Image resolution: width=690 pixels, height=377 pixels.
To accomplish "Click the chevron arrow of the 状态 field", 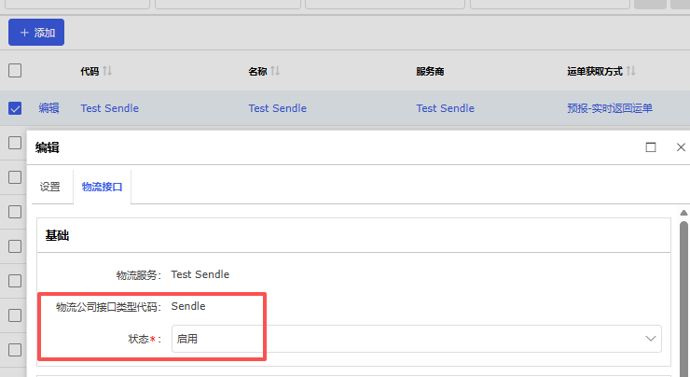I will (x=651, y=339).
